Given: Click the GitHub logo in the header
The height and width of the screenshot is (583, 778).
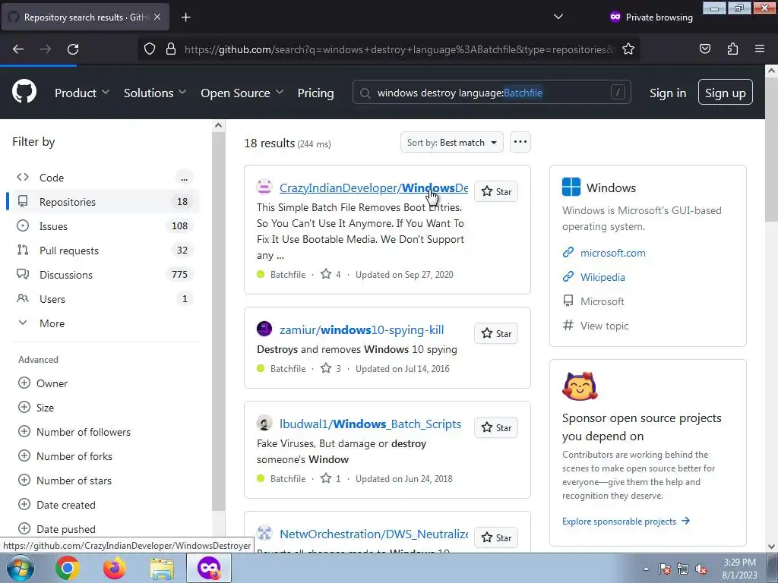Looking at the screenshot, I should tap(24, 92).
